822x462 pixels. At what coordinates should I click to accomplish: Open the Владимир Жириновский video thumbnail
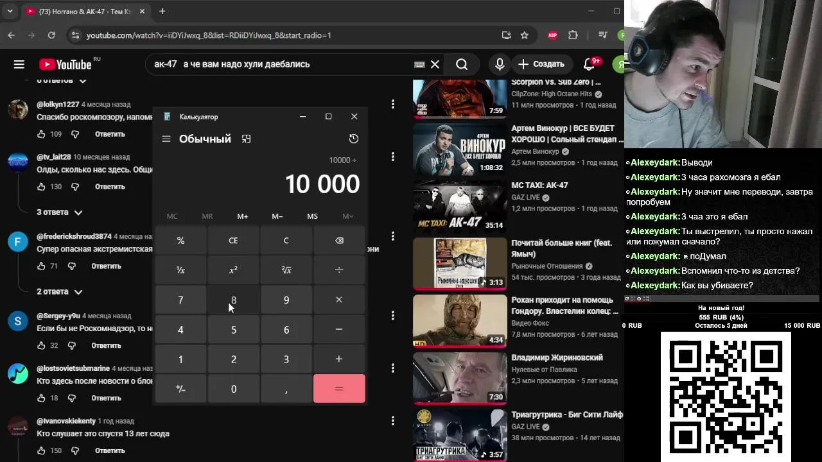(460, 377)
